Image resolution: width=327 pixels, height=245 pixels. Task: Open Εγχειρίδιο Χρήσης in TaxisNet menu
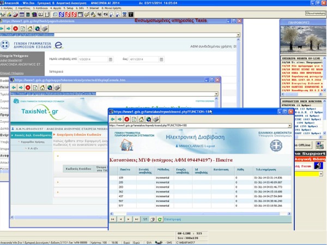pos(33,142)
